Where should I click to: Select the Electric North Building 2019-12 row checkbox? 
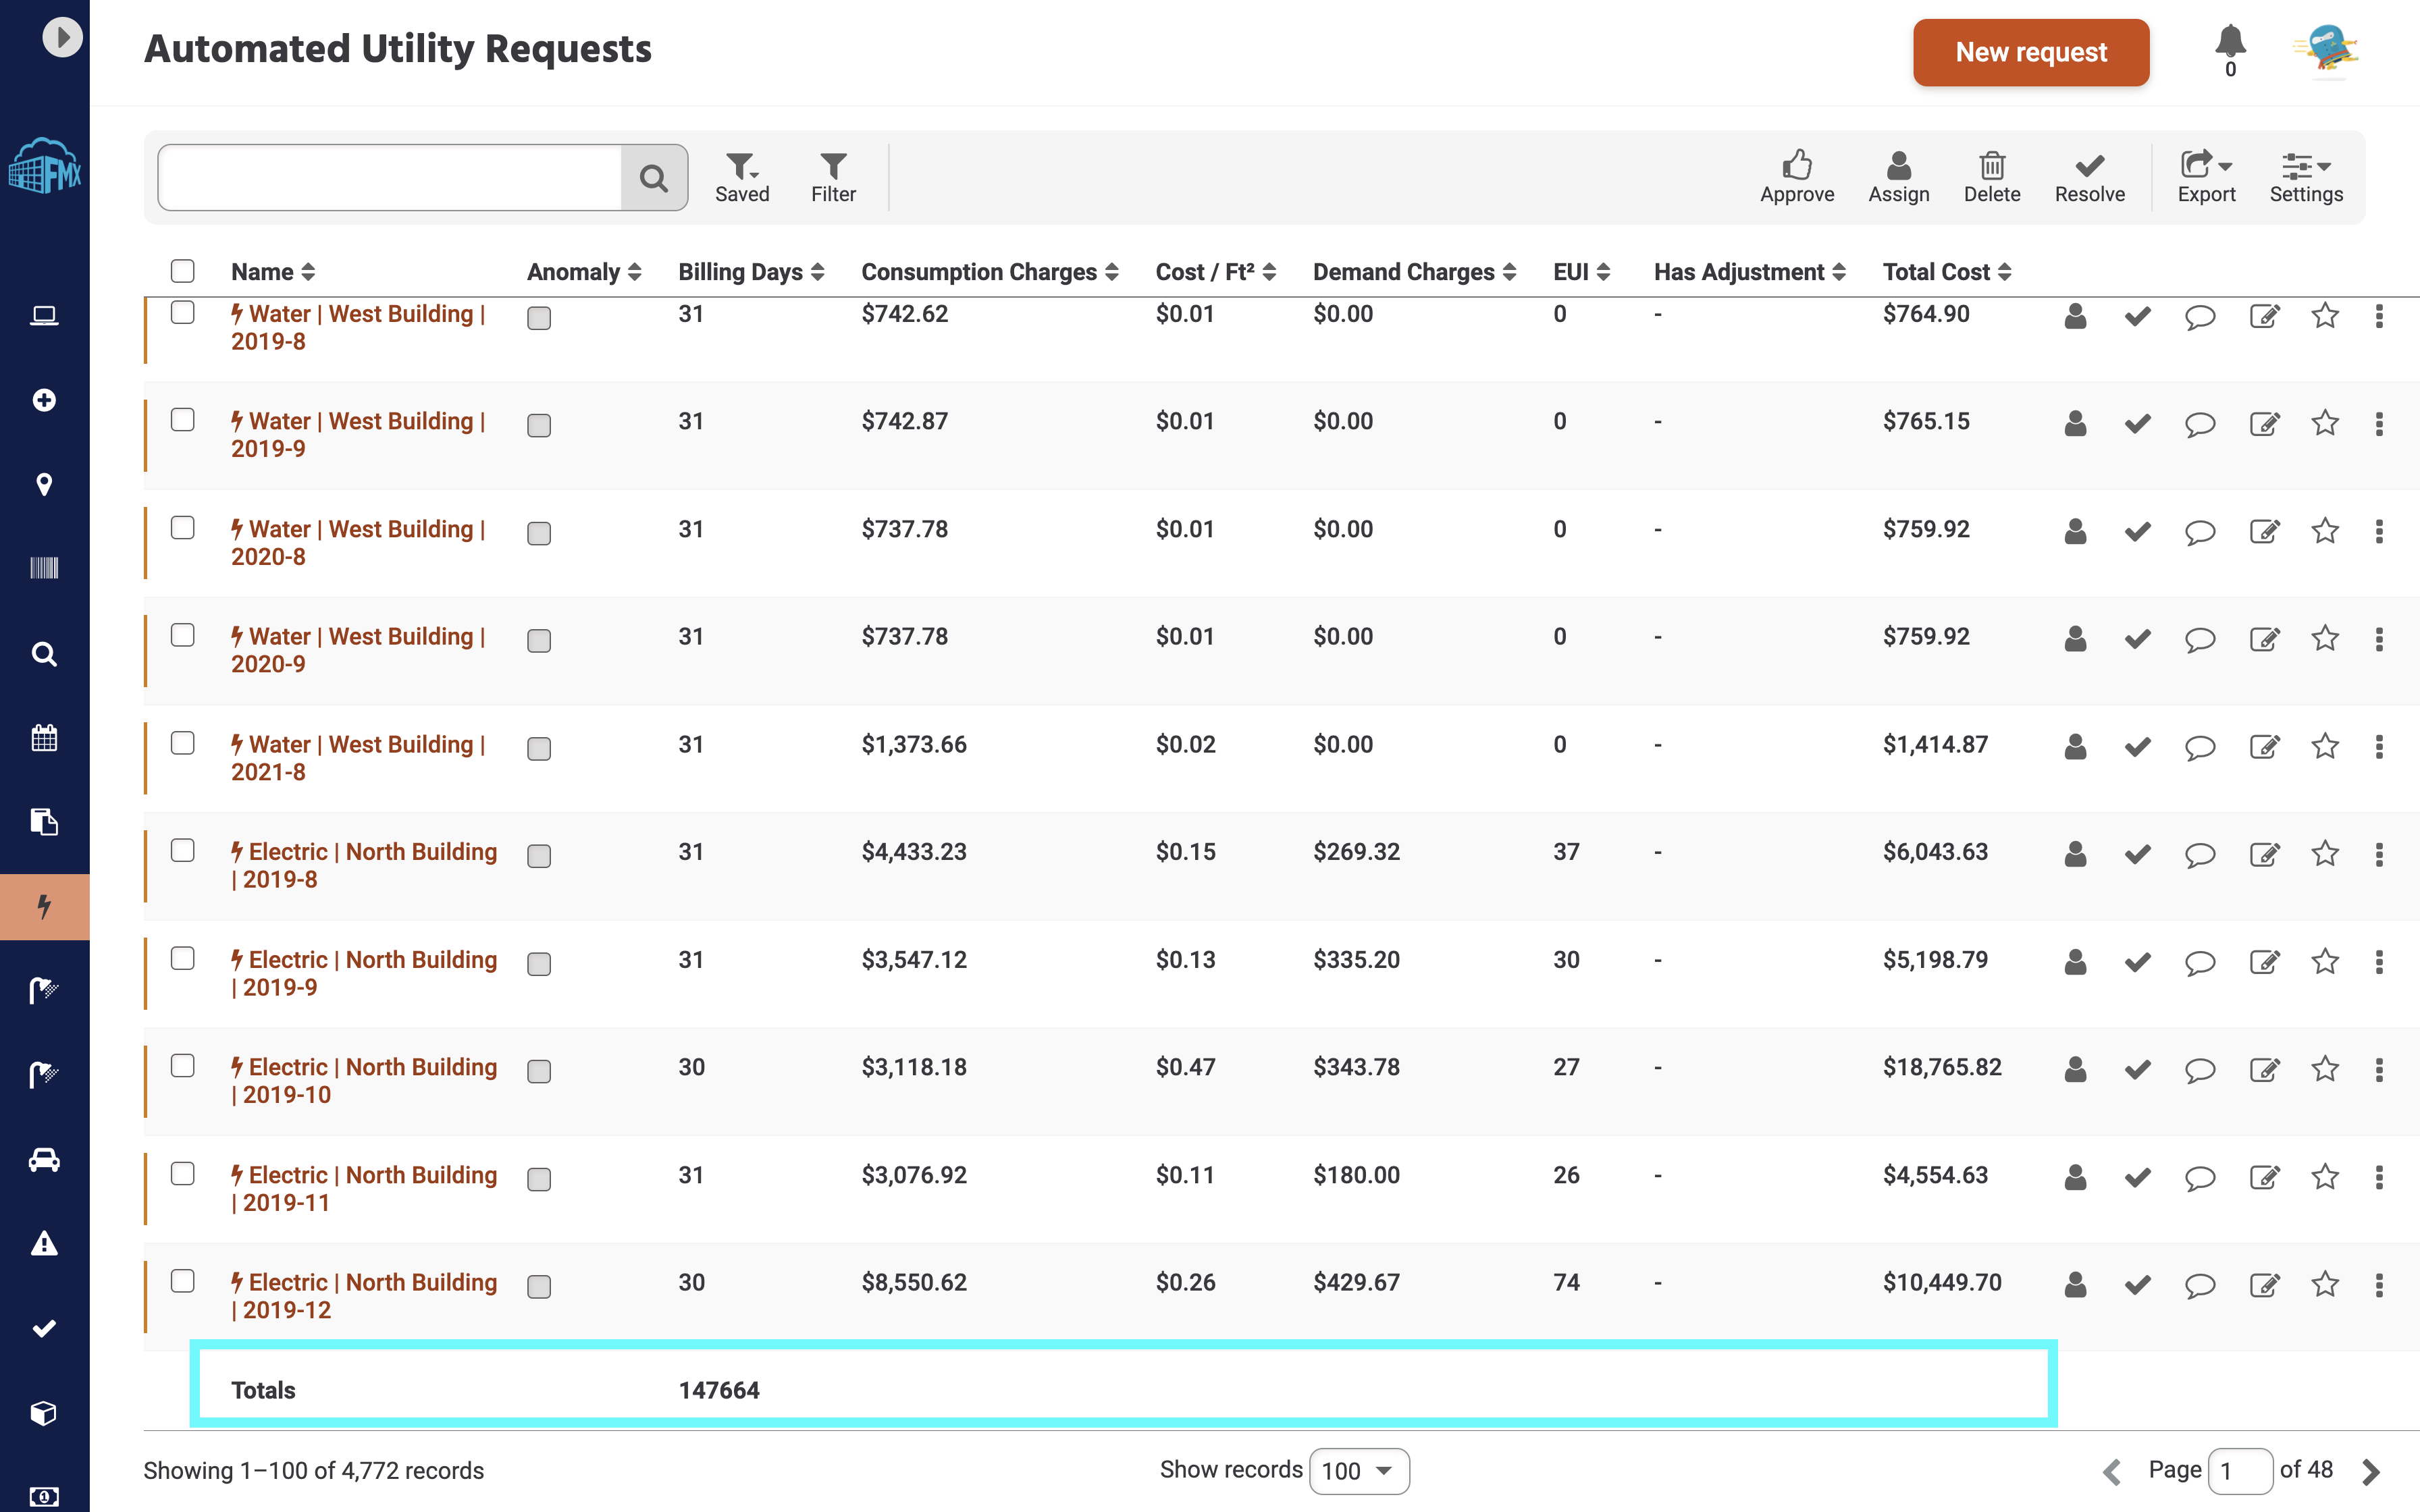(182, 1281)
